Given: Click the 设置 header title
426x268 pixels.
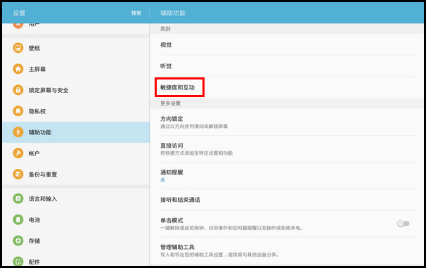Looking at the screenshot, I should click(19, 13).
